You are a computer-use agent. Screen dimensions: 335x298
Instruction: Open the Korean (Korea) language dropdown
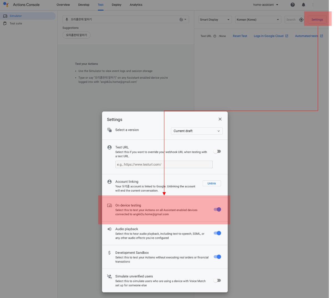[258, 20]
